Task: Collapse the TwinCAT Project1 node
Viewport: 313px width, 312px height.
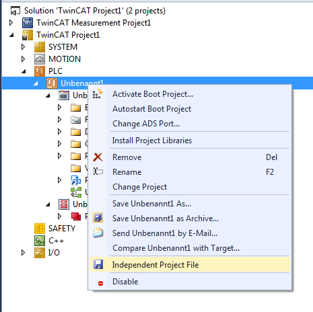Action: click(11, 35)
